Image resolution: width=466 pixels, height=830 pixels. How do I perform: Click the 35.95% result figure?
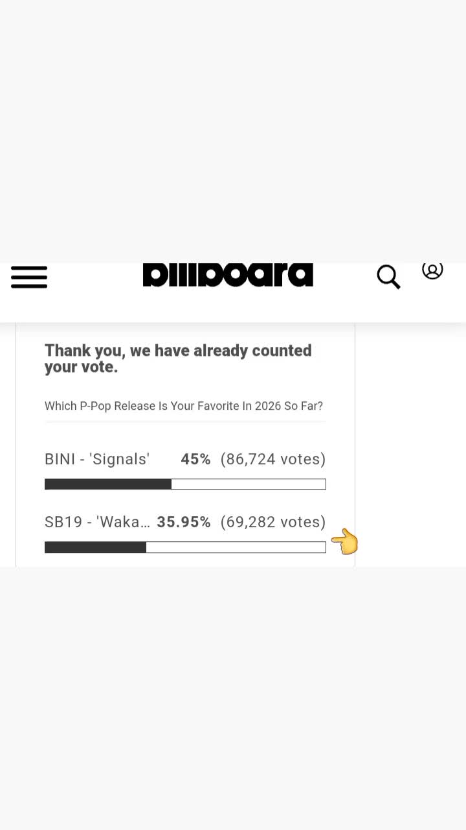(184, 522)
